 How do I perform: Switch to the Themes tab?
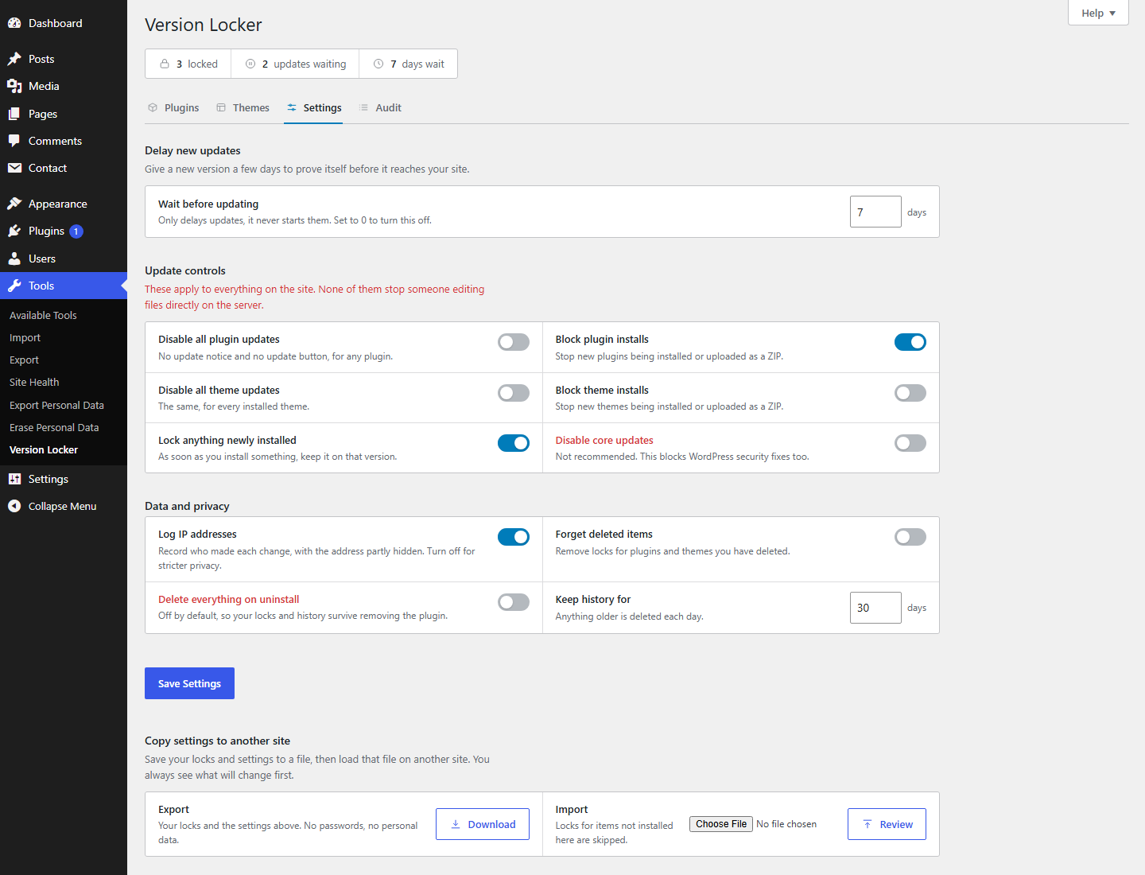coord(243,107)
